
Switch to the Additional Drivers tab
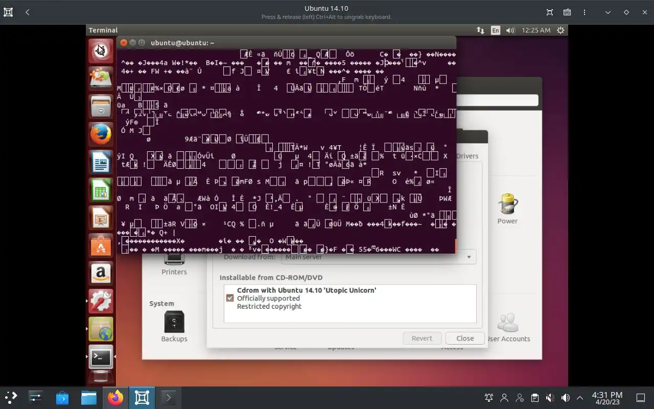pyautogui.click(x=467, y=156)
